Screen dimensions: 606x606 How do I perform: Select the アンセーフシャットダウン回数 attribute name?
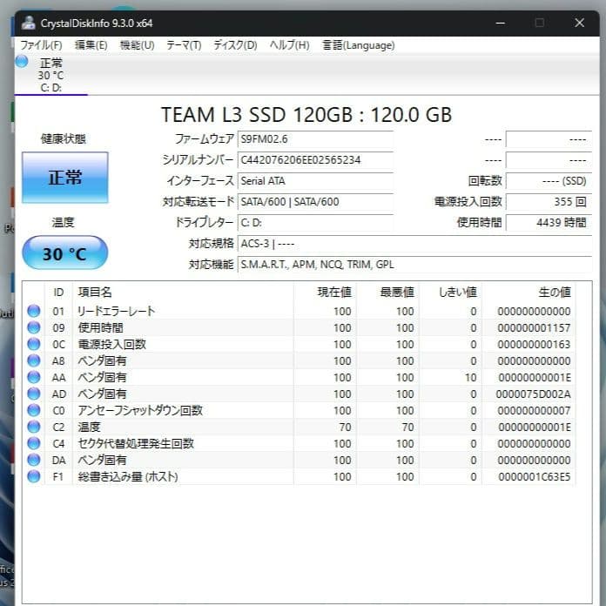click(140, 410)
